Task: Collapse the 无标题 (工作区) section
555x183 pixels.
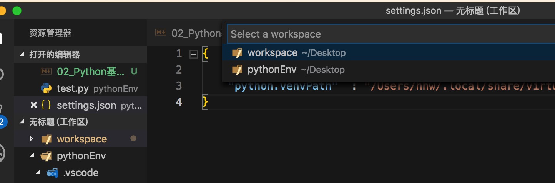Action: (22, 122)
